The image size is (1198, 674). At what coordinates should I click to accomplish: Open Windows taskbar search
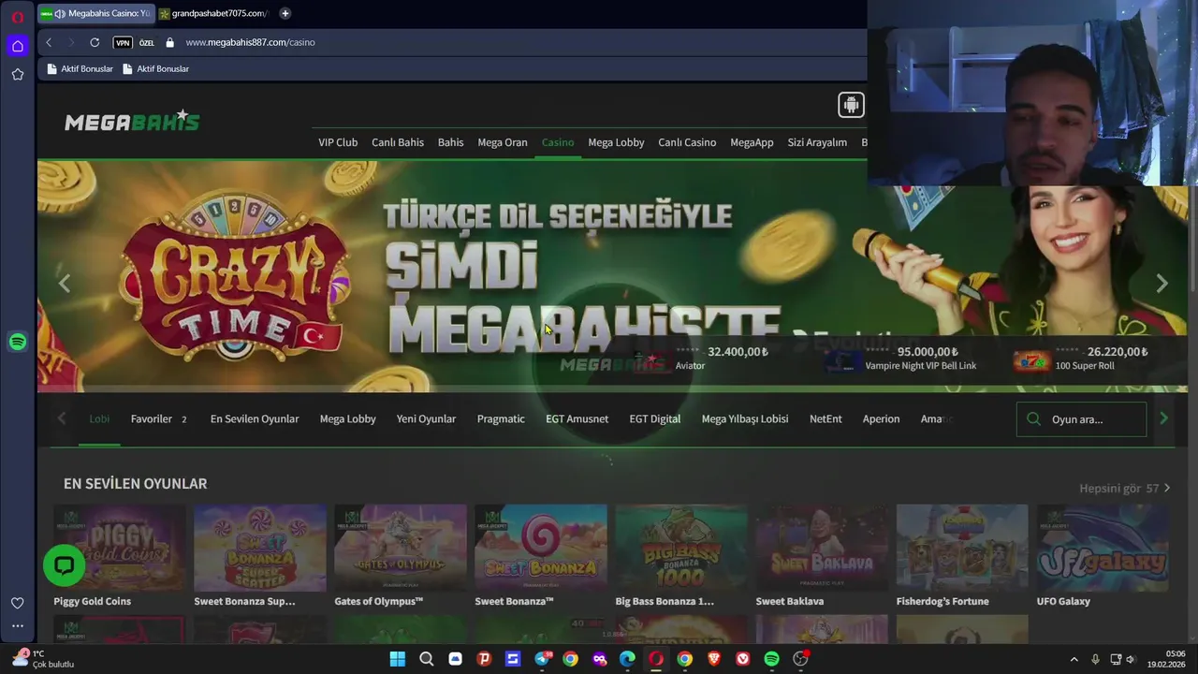pyautogui.click(x=427, y=659)
